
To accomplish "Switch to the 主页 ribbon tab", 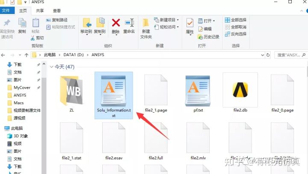I will point(23,11).
